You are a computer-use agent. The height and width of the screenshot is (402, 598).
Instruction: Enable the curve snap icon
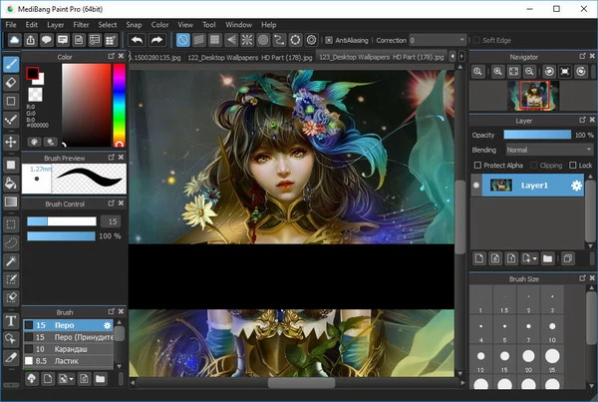(x=279, y=40)
